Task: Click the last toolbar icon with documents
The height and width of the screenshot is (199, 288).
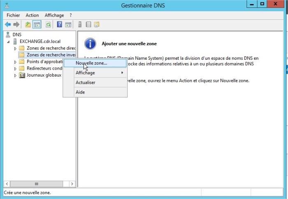Action: point(97,24)
